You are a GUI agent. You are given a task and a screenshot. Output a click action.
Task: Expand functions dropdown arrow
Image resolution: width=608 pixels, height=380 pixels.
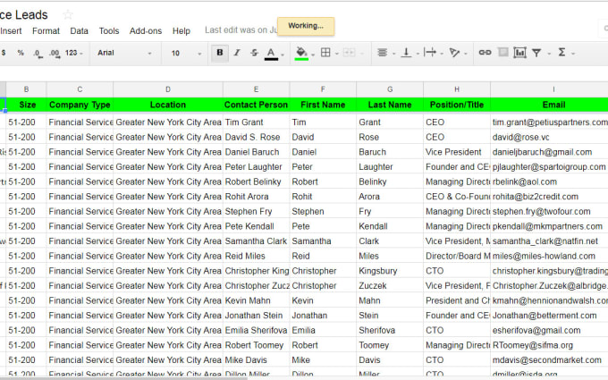(573, 54)
